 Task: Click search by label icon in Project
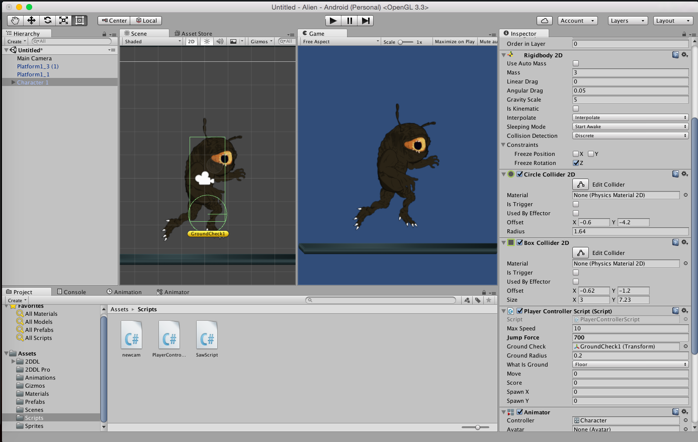(x=478, y=300)
